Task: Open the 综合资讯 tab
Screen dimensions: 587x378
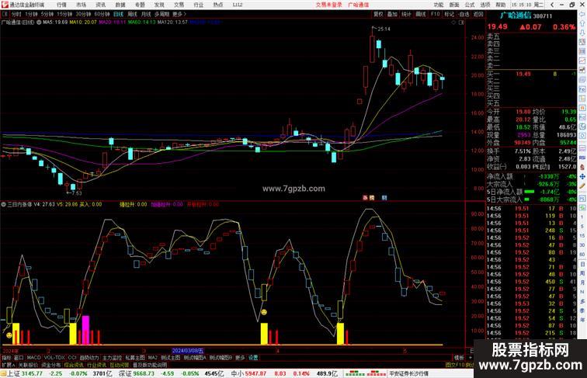Action: pyautogui.click(x=74, y=365)
